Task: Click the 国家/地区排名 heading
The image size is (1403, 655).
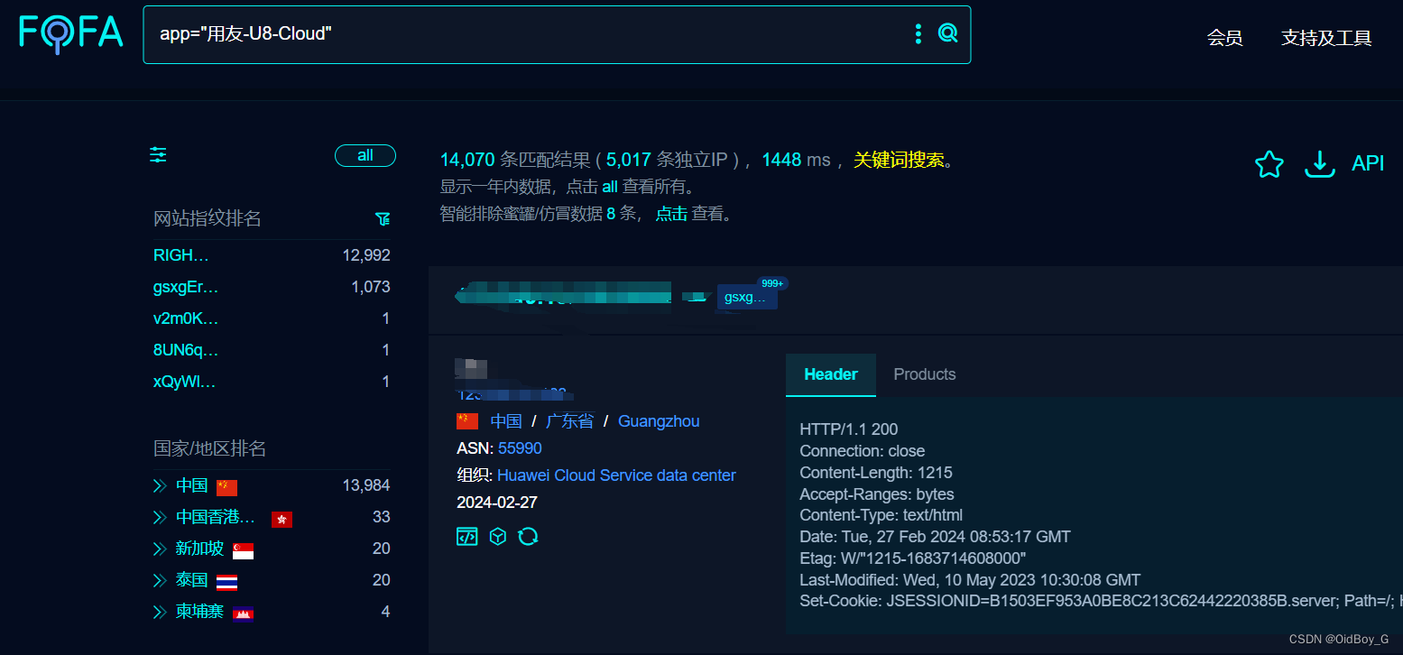Action: point(209,448)
